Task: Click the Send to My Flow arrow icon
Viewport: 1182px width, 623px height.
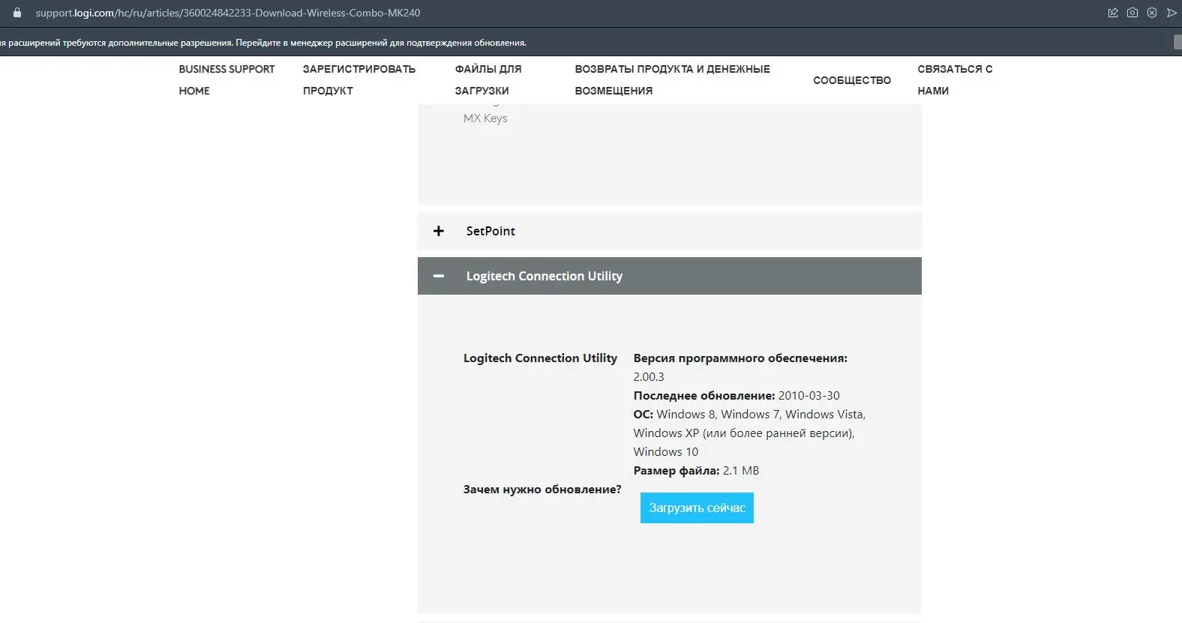Action: pos(1171,13)
